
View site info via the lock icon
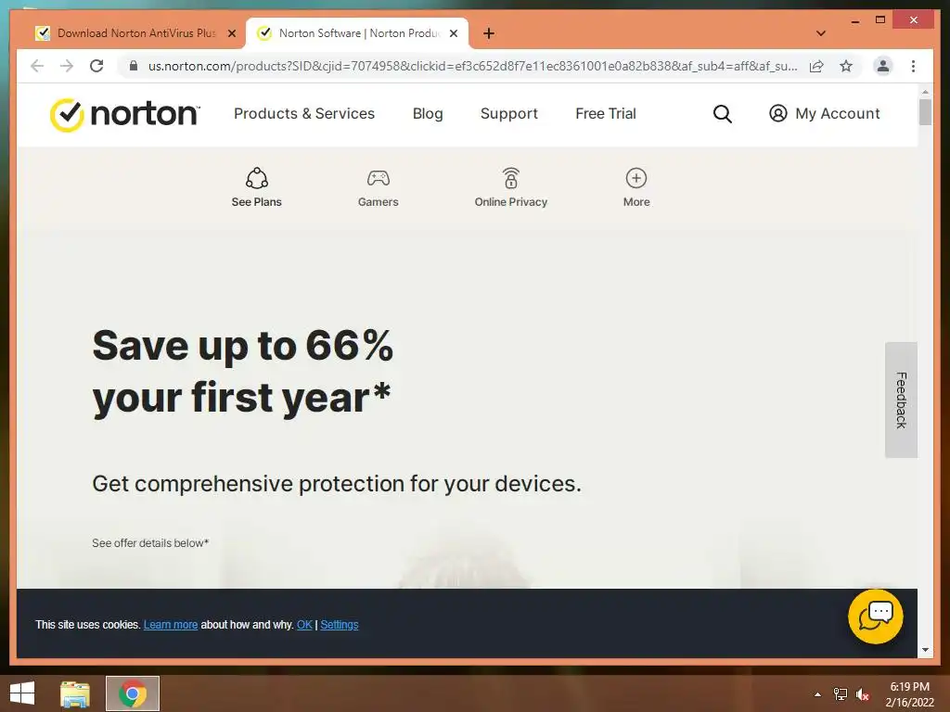click(x=134, y=66)
